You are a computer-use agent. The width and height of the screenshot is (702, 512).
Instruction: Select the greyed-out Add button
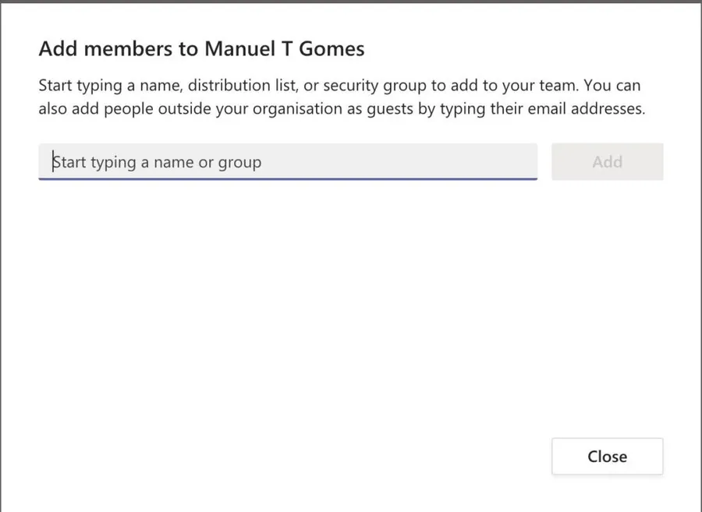[607, 162]
